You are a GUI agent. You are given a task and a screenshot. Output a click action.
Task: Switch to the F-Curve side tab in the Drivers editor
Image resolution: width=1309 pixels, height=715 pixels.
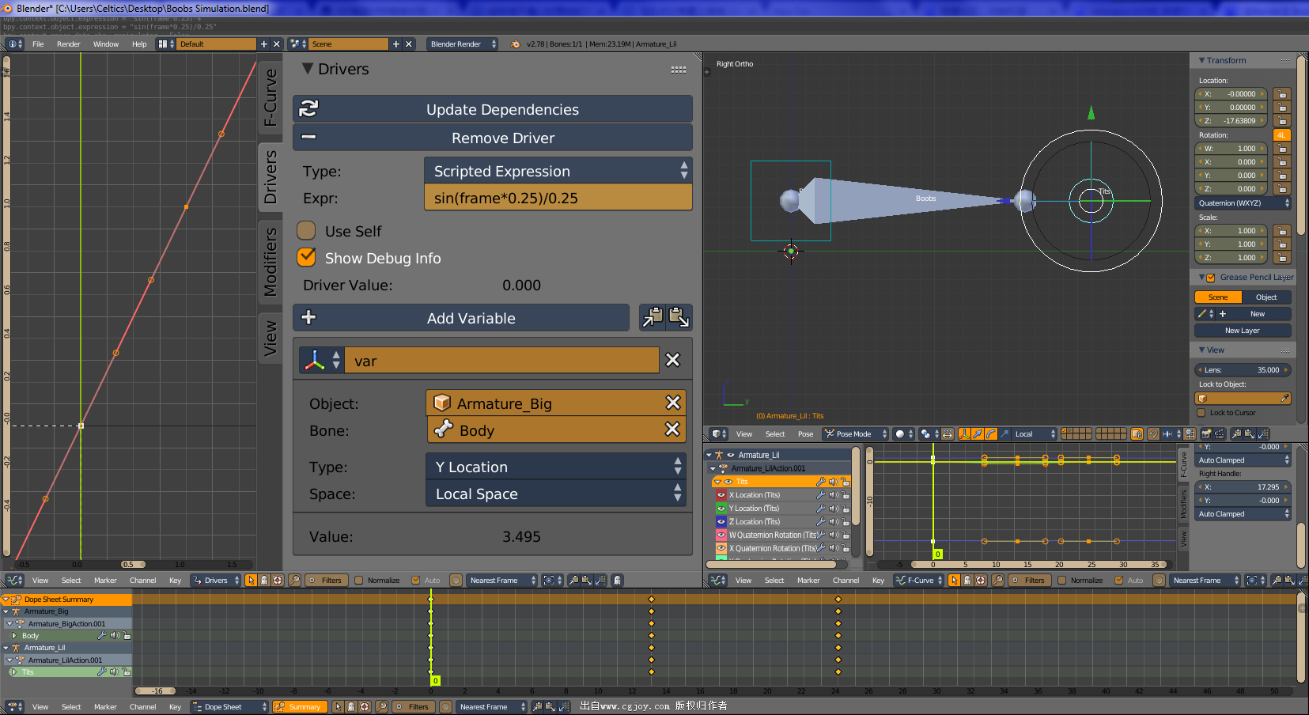pyautogui.click(x=271, y=97)
